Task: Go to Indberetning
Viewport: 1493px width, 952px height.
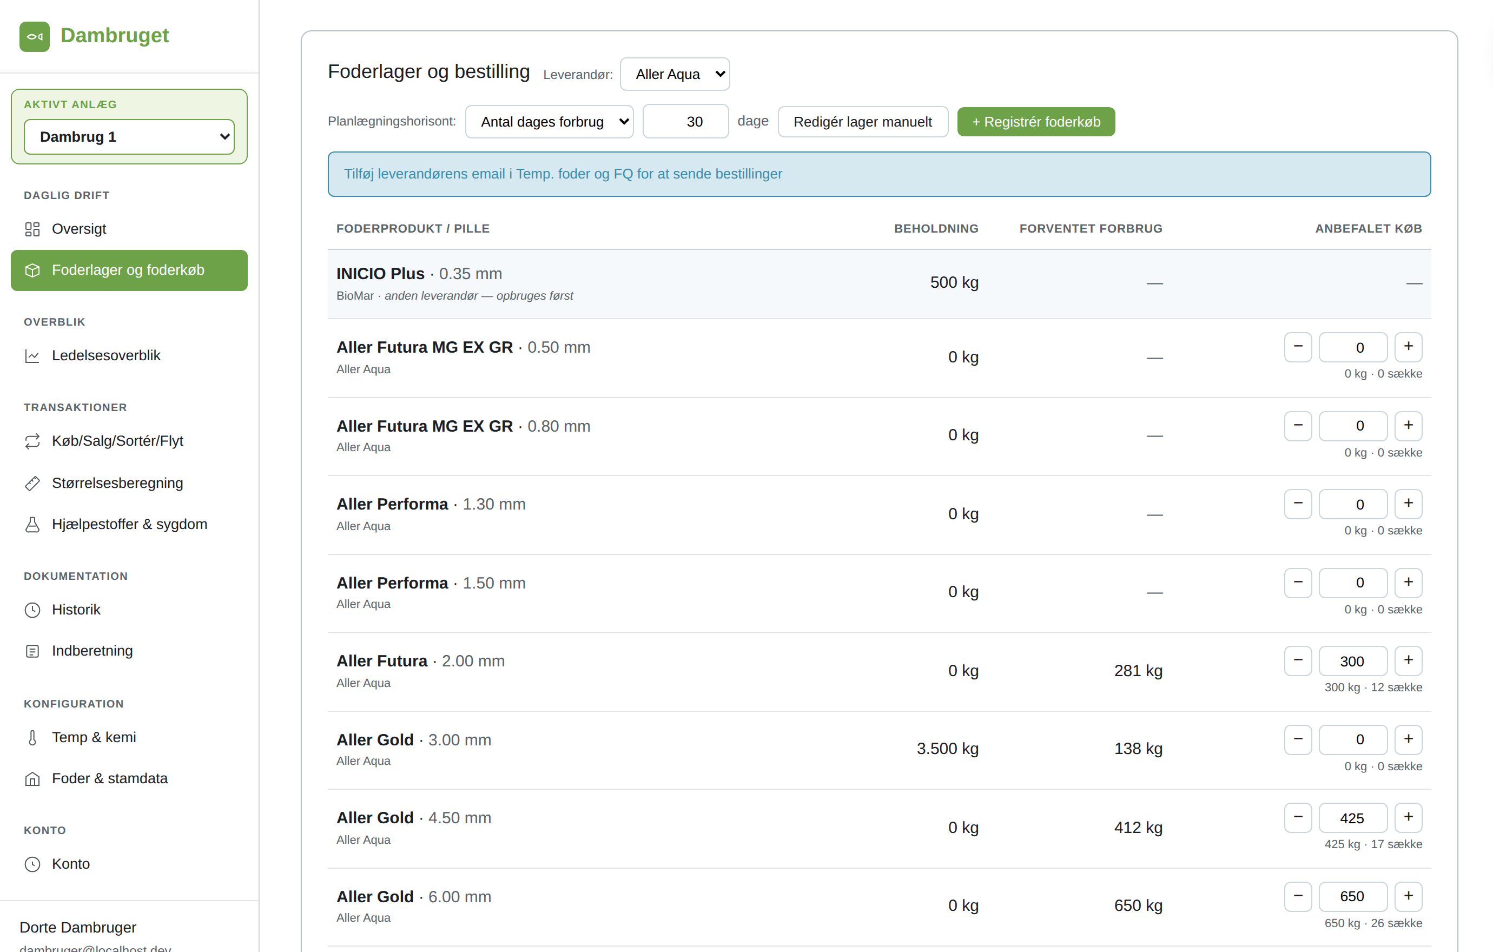Action: [x=129, y=651]
